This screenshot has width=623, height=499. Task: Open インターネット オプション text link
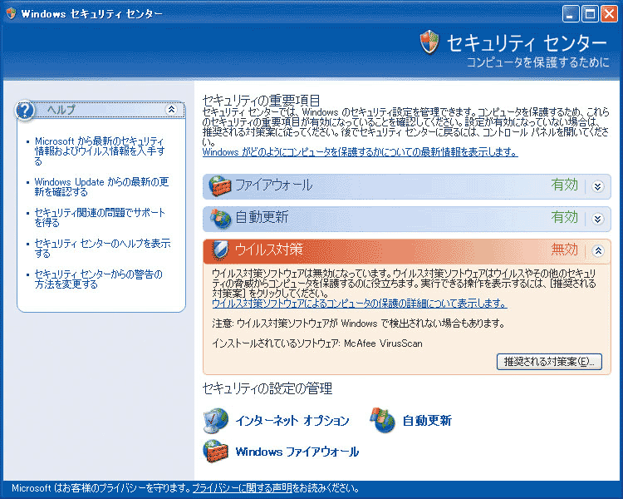tap(292, 421)
